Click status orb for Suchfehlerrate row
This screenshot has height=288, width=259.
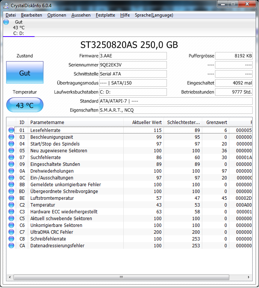(11, 157)
